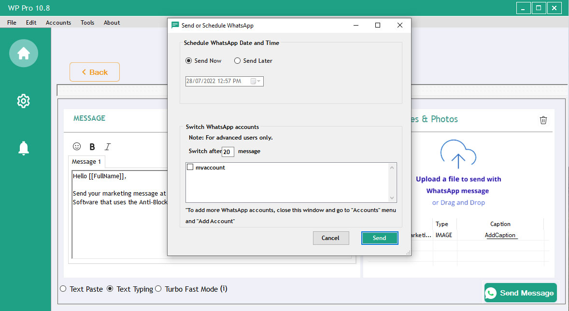The width and height of the screenshot is (569, 311).
Task: Click the scheduled date and time field
Action: [225, 81]
